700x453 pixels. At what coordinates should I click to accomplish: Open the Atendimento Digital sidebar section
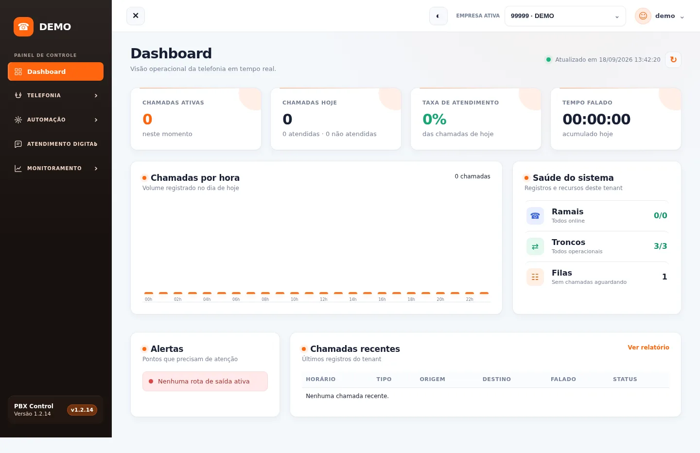click(55, 144)
